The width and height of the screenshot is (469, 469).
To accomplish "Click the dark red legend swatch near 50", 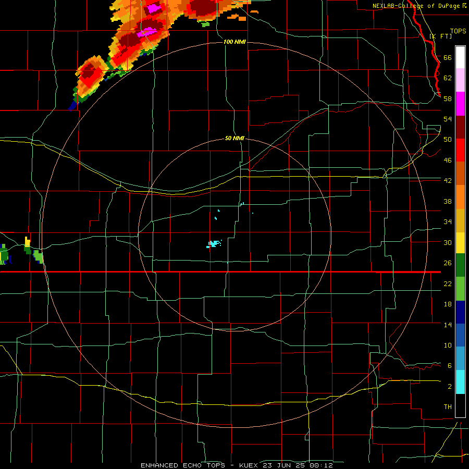I will pyautogui.click(x=460, y=128).
